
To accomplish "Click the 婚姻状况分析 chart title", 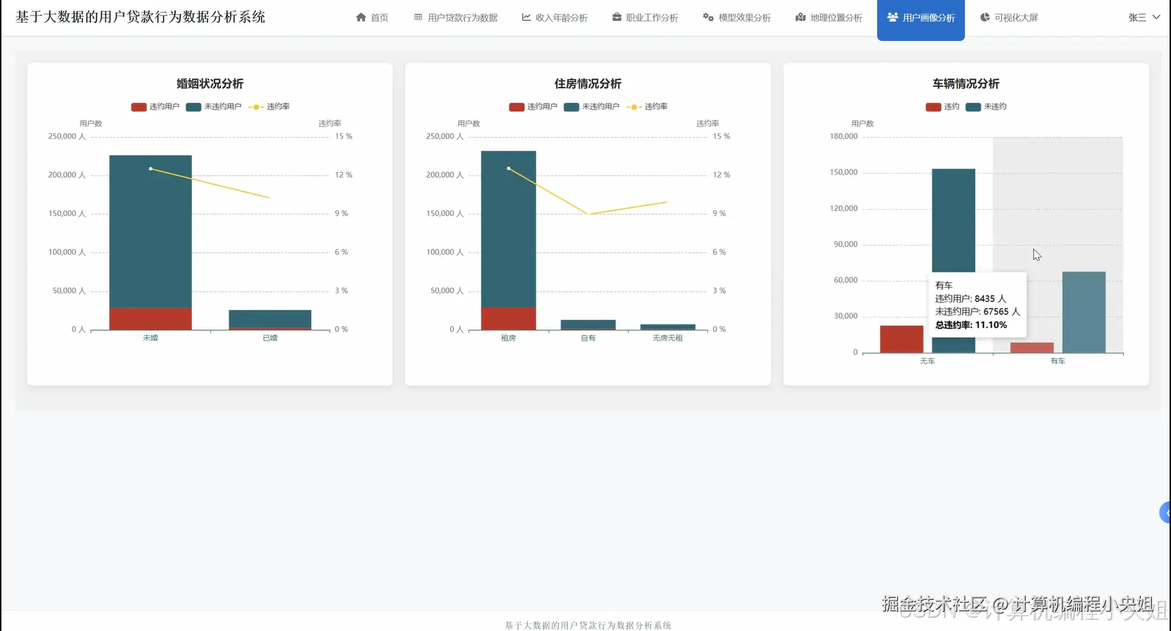I will pyautogui.click(x=210, y=83).
